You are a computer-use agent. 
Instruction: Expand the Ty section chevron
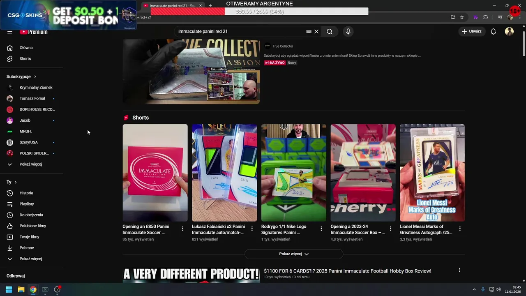(16, 182)
